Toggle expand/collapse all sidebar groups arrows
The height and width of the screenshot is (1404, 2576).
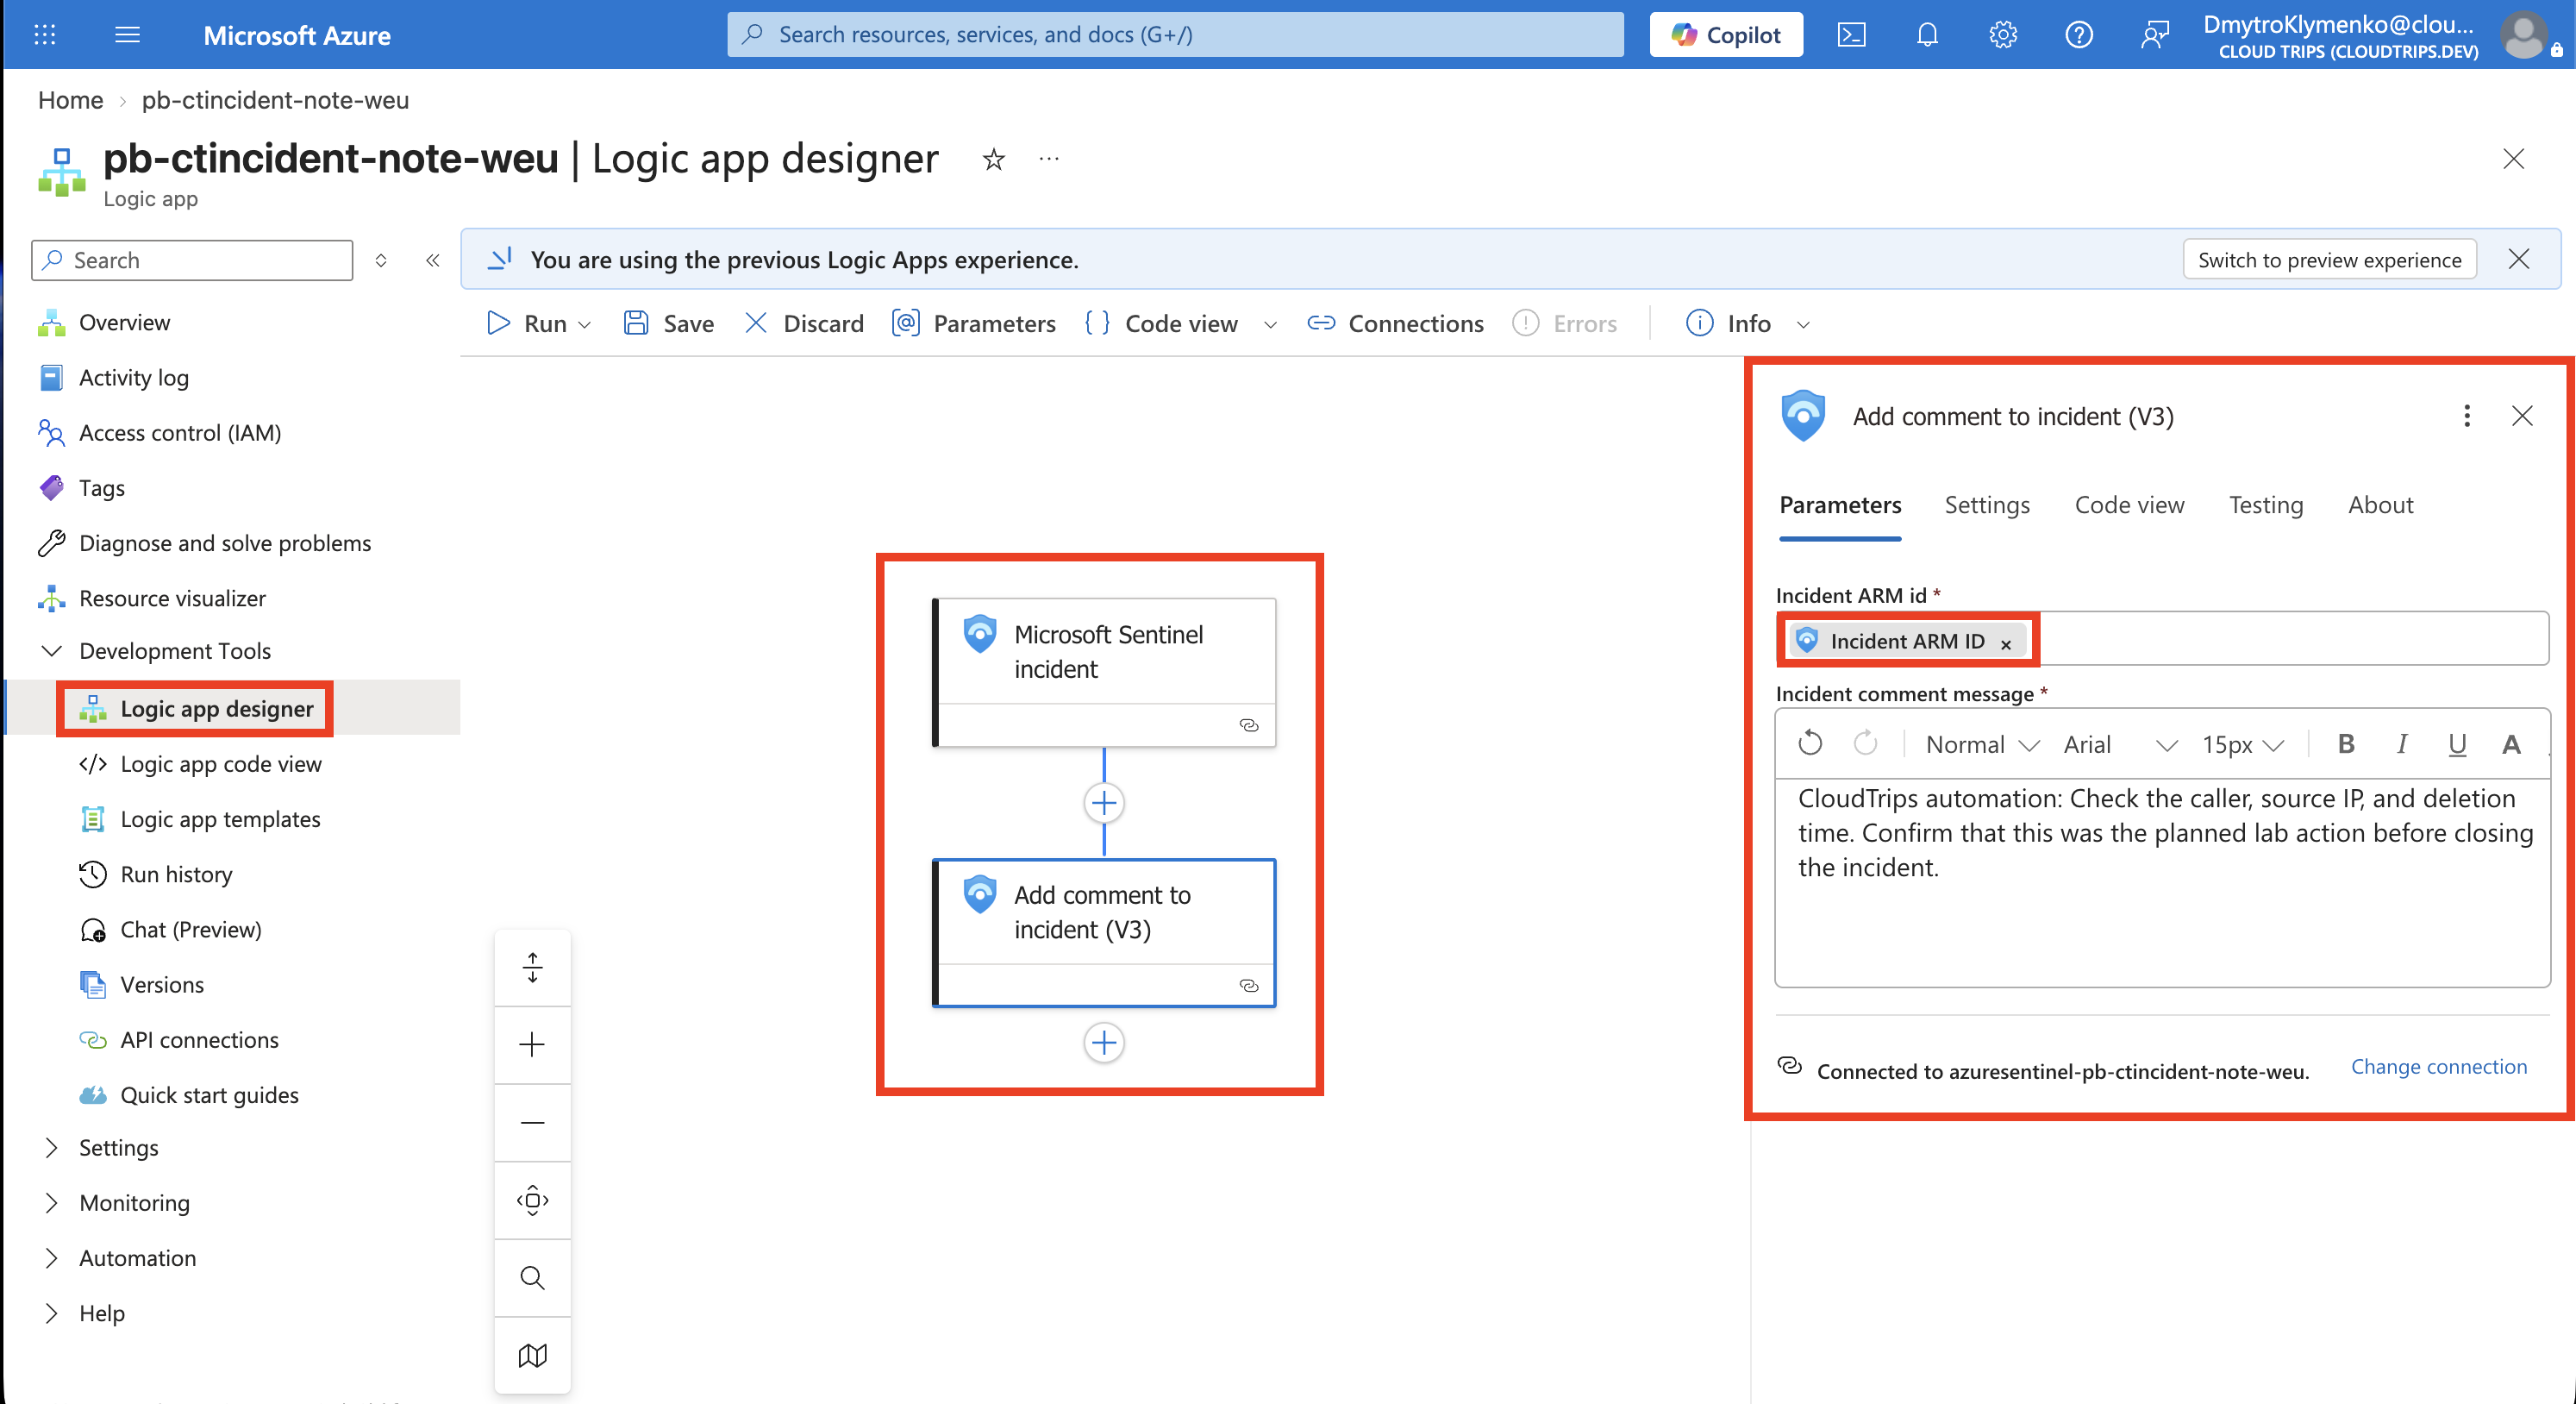[381, 260]
